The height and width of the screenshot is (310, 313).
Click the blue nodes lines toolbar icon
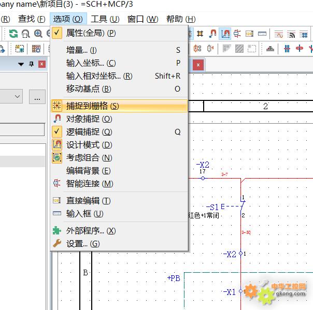[304, 34]
